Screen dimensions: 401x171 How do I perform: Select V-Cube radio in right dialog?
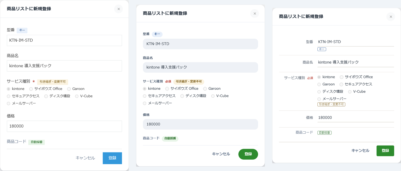click(x=350, y=92)
